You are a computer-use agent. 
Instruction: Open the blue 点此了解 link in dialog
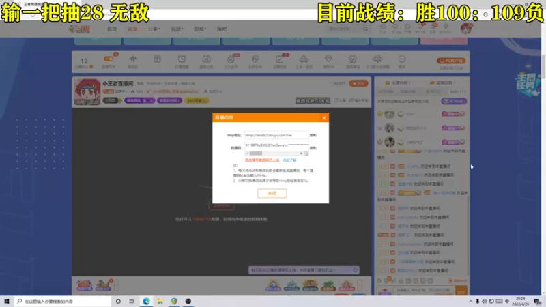[x=289, y=160]
